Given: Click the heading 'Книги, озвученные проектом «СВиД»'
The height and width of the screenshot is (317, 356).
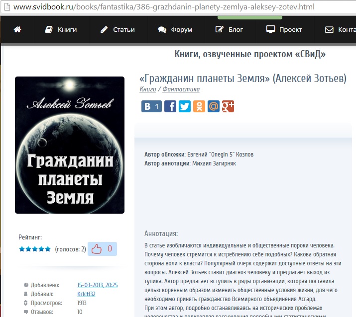Looking at the screenshot, I should pos(250,54).
